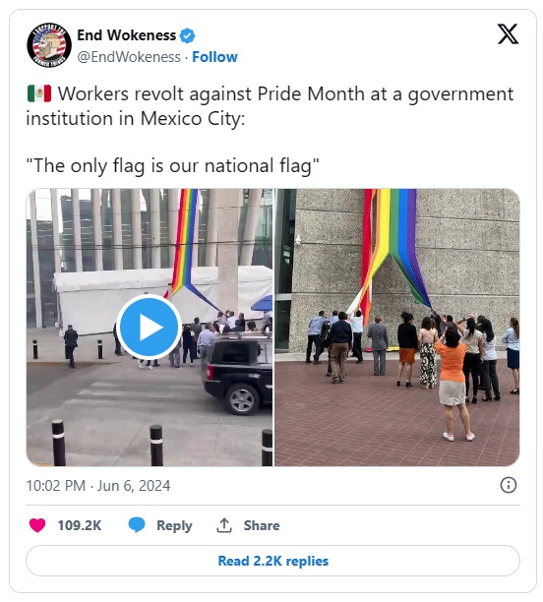
Task: Click the Mexico flag emoji
Action: [39, 93]
